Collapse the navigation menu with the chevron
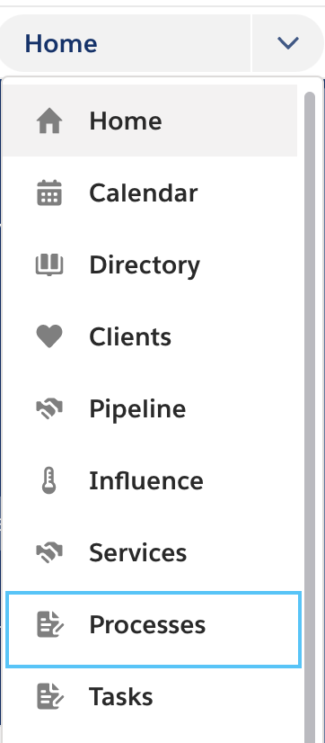 [288, 43]
